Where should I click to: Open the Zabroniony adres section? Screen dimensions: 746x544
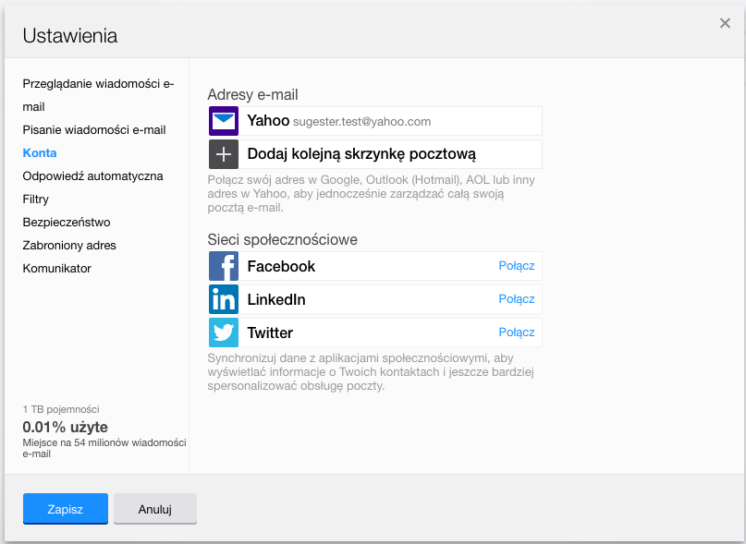point(69,246)
